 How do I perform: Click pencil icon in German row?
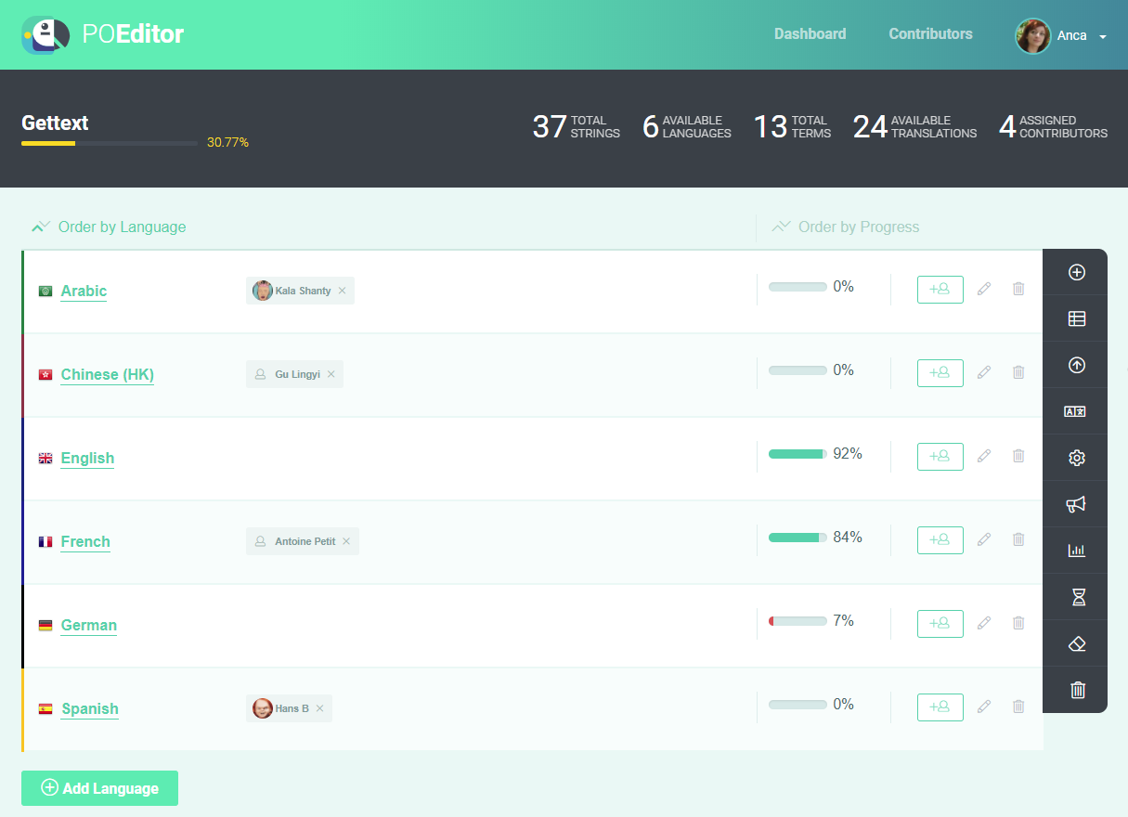click(984, 623)
